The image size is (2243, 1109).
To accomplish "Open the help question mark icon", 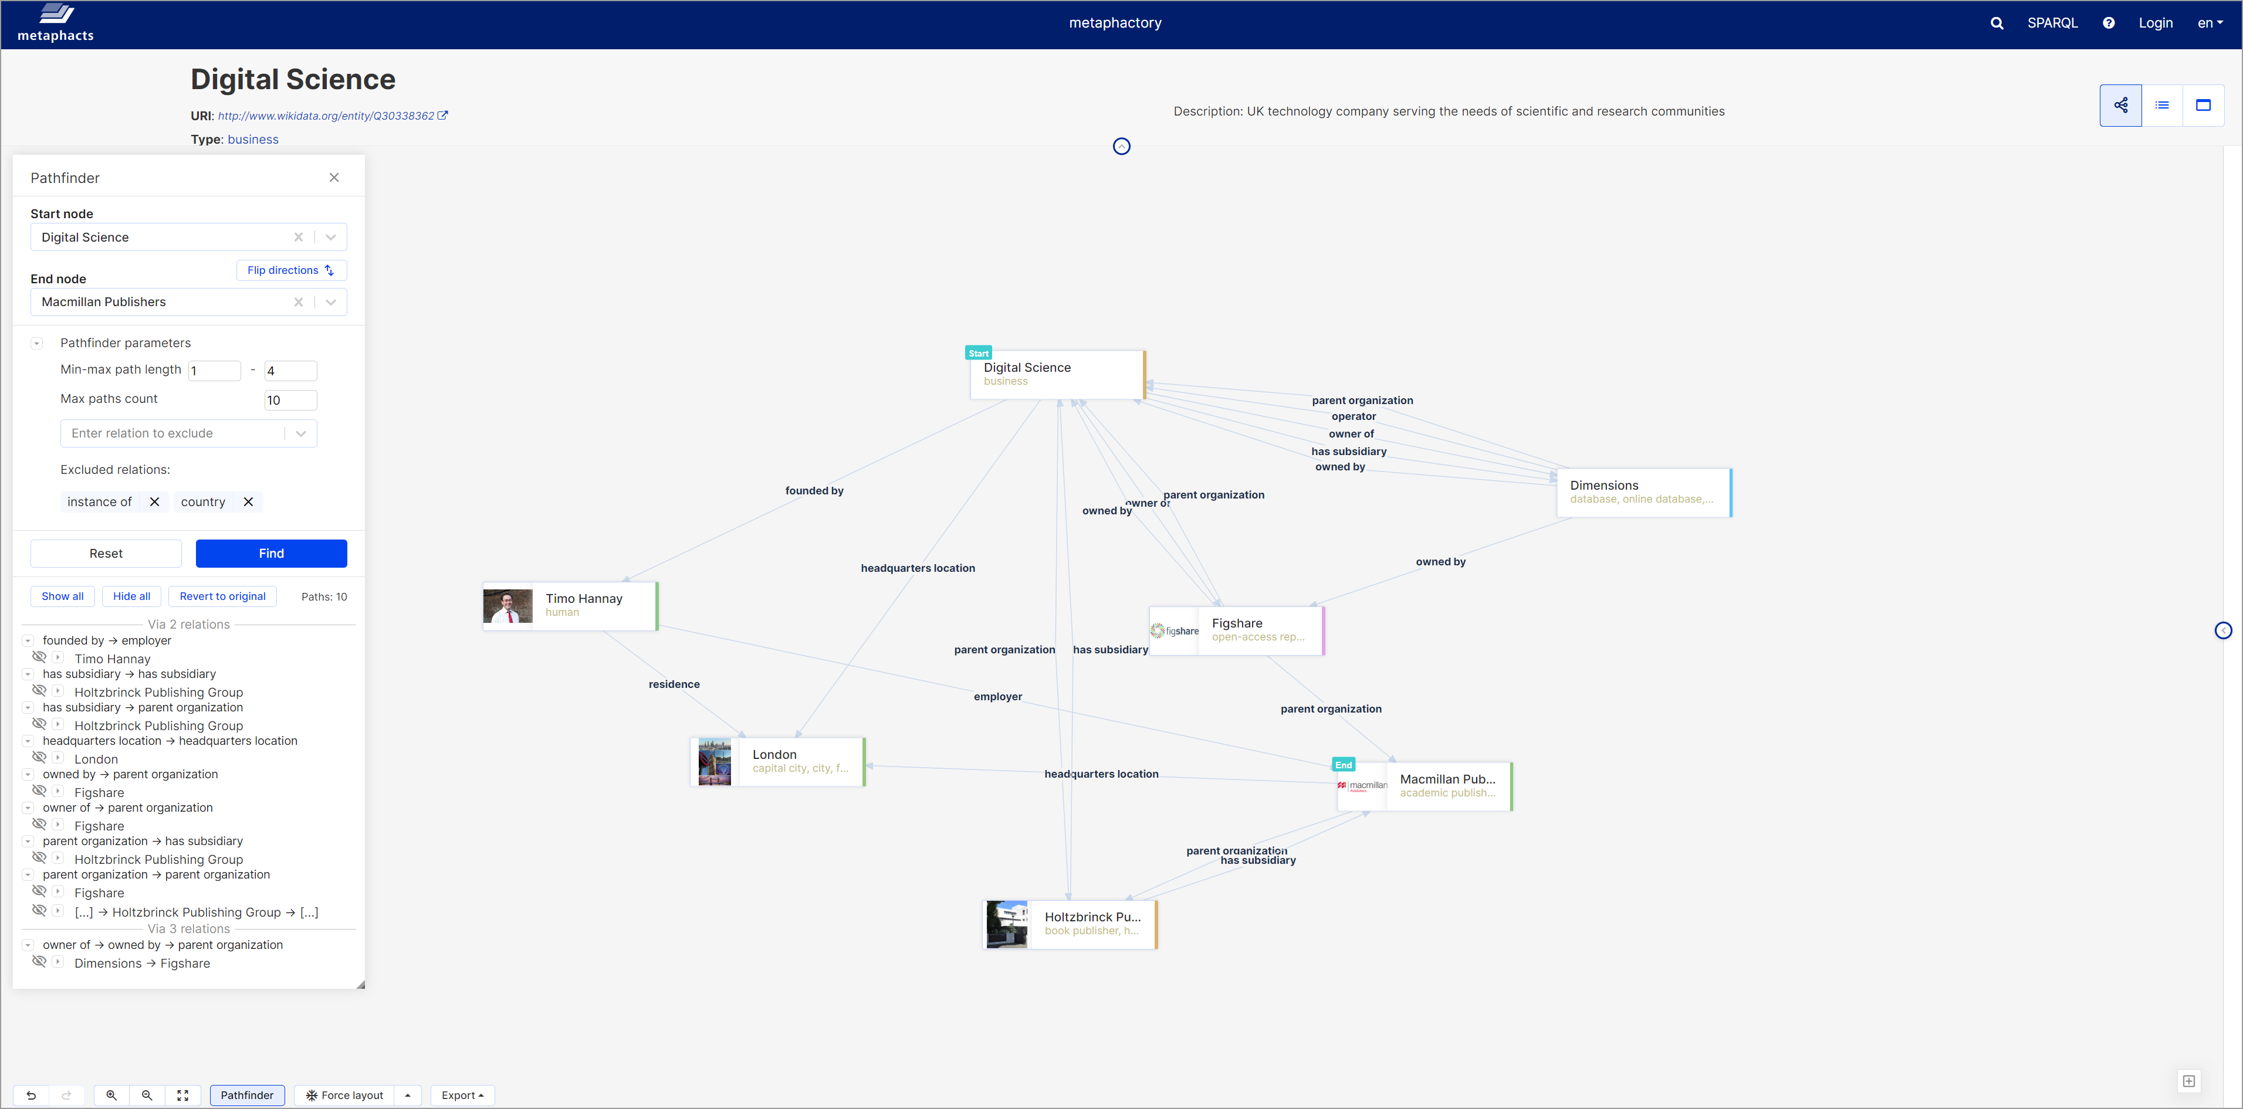I will coord(2108,23).
